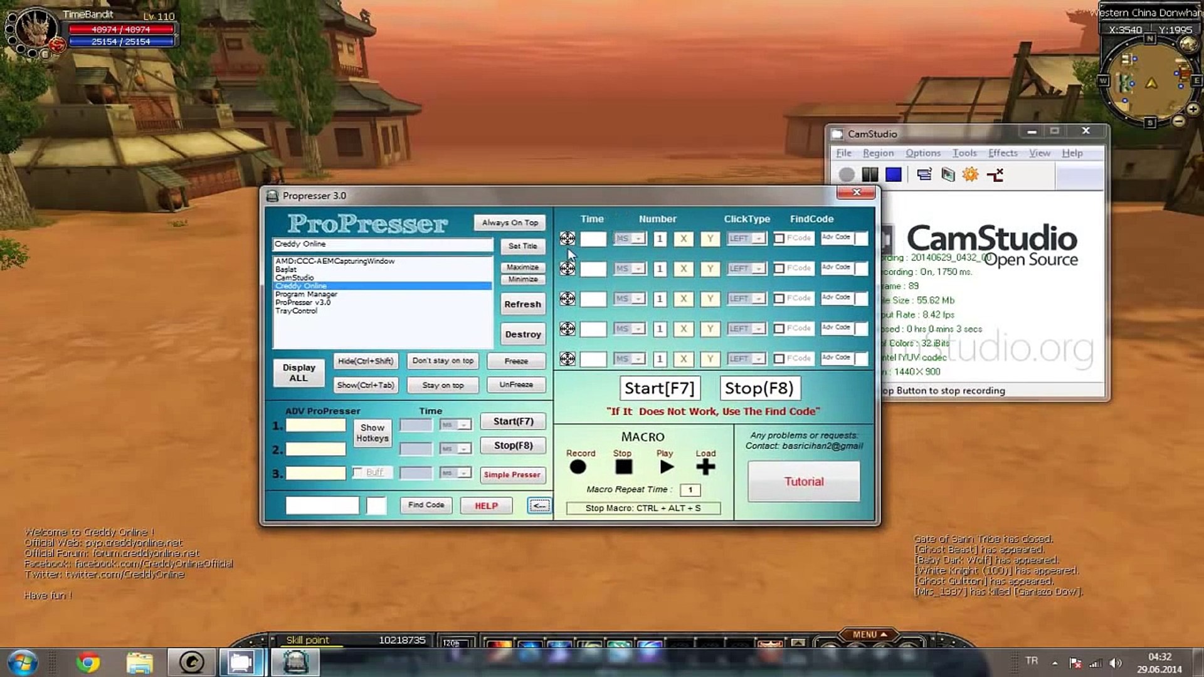Click the Set Title button
The height and width of the screenshot is (677, 1204).
coord(522,246)
